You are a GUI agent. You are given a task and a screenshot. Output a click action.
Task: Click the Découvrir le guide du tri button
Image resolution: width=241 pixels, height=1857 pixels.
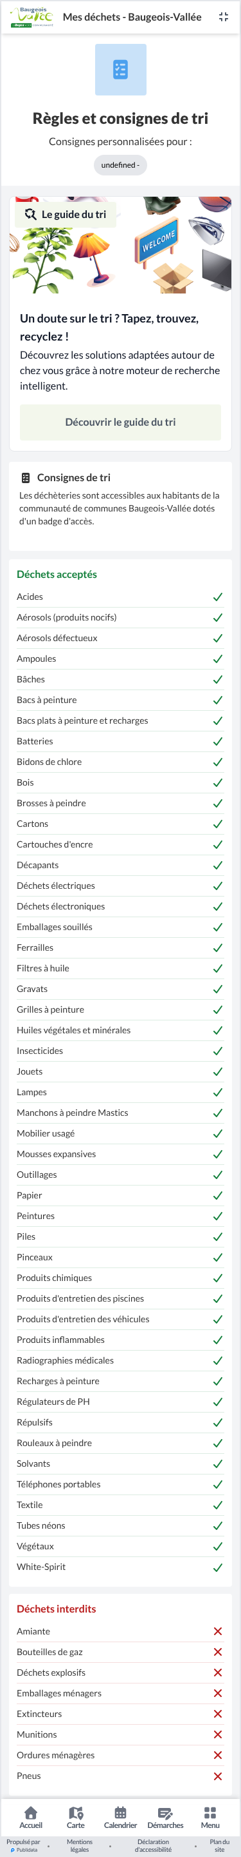pyautogui.click(x=121, y=422)
